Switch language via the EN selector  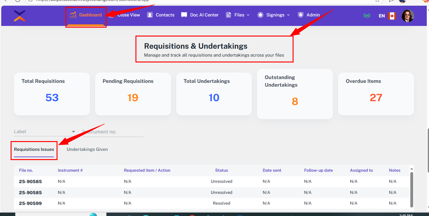coord(382,16)
